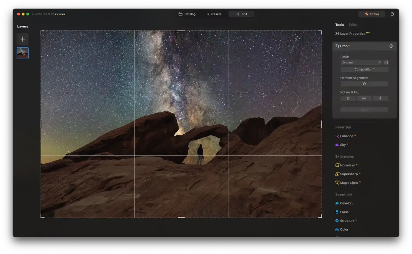Flip the image horizontally
The height and width of the screenshot is (254, 412).
364,98
